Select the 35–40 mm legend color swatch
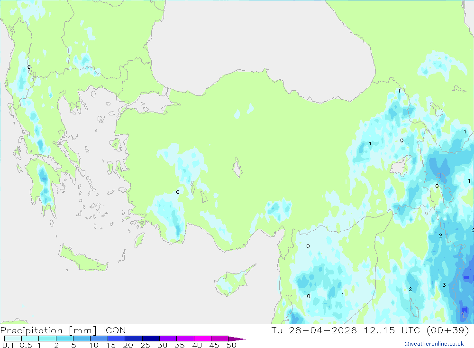The width and height of the screenshot is (474, 348). pos(185,339)
